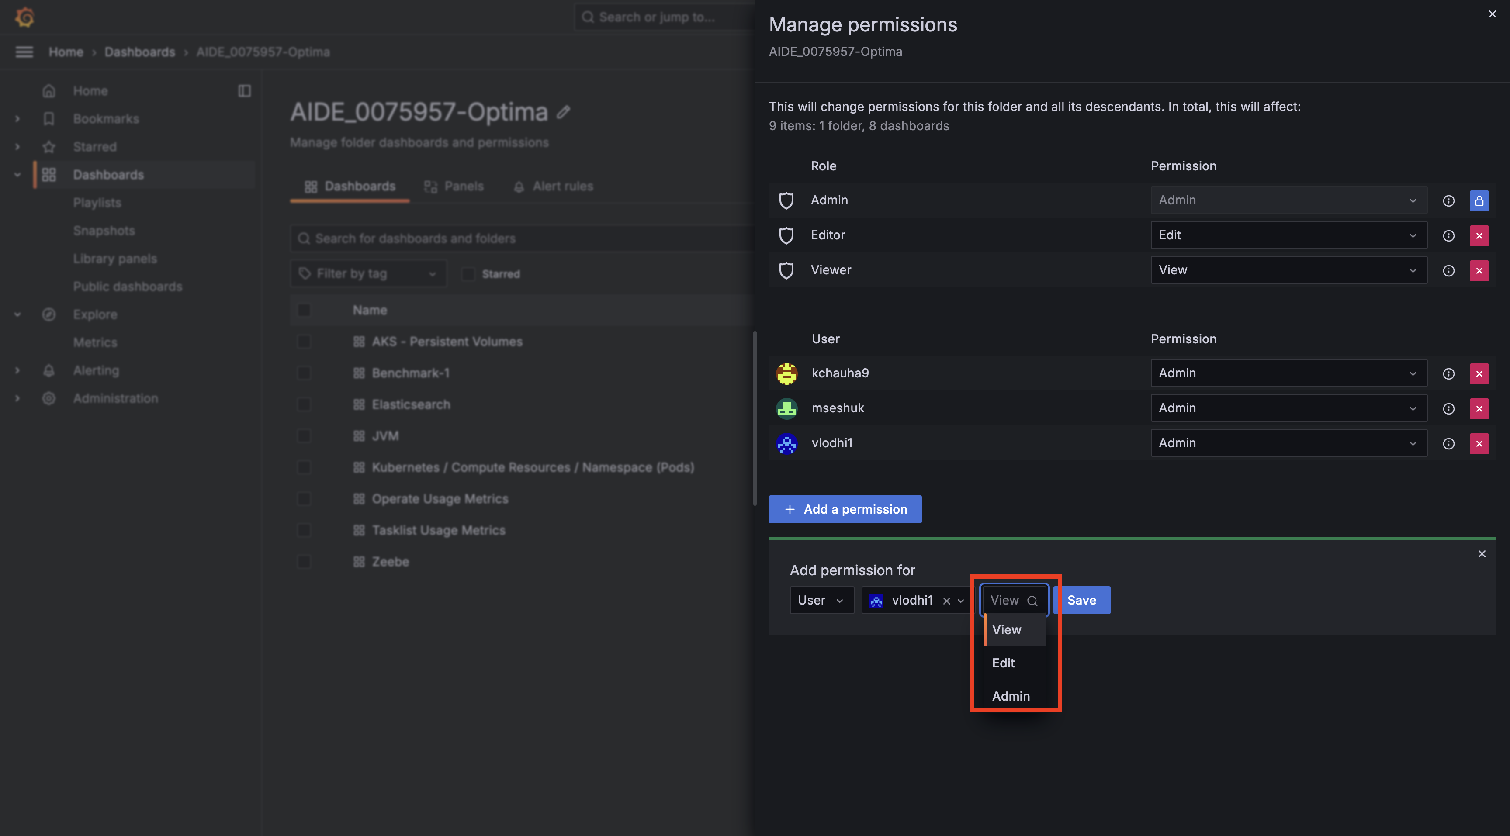Switch to the Alert rules tab
Viewport: 1510px width, 836px height.
click(x=553, y=187)
